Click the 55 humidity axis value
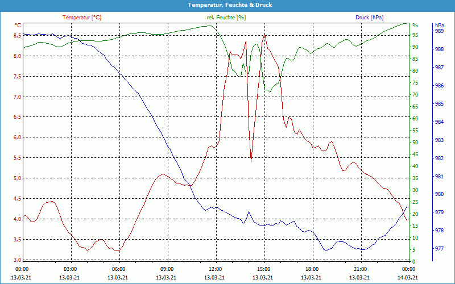This screenshot has height=284, width=455. pos(415,131)
